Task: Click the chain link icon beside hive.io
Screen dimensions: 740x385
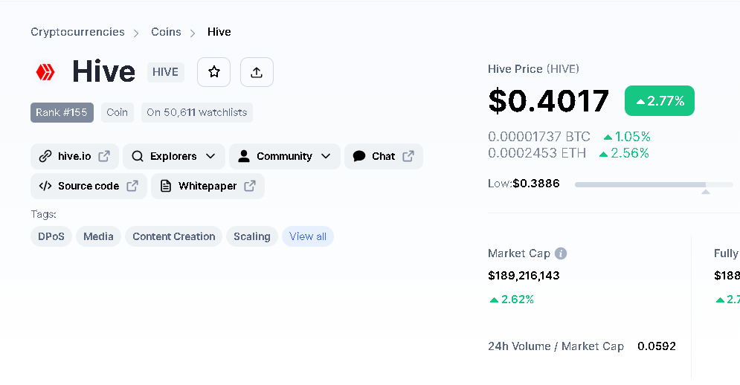Action: pyautogui.click(x=45, y=156)
